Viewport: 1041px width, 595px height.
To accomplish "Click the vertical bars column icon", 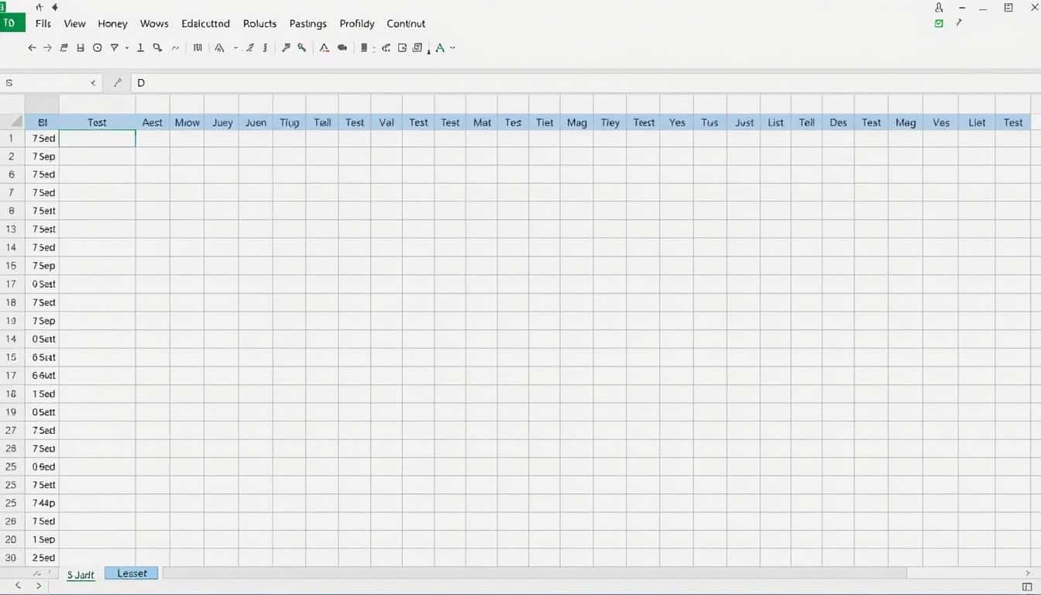I will coord(198,48).
